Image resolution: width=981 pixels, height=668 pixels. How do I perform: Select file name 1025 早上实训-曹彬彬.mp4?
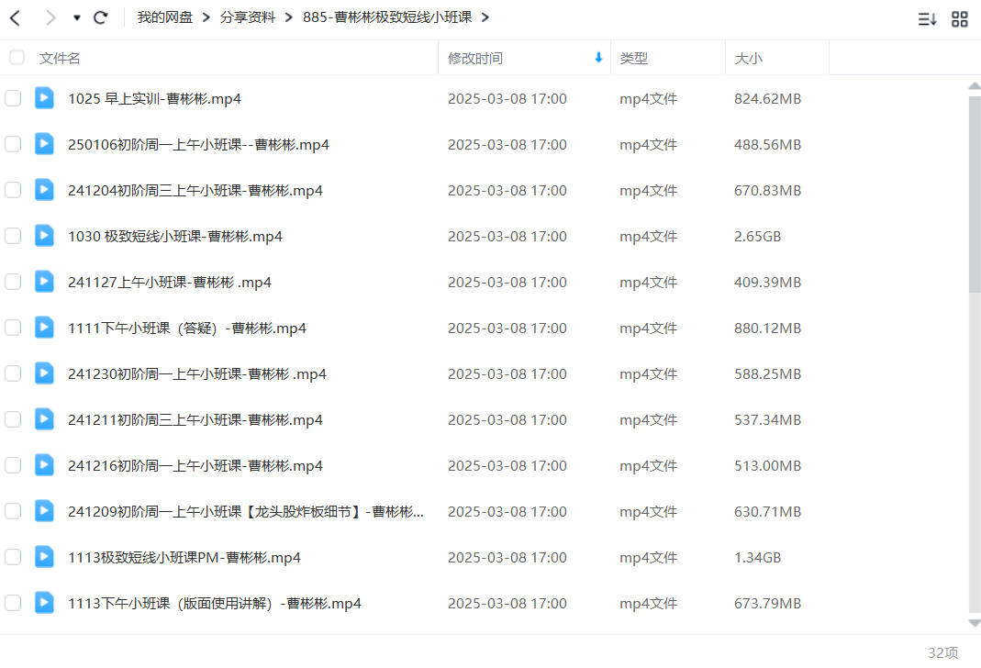(x=154, y=99)
